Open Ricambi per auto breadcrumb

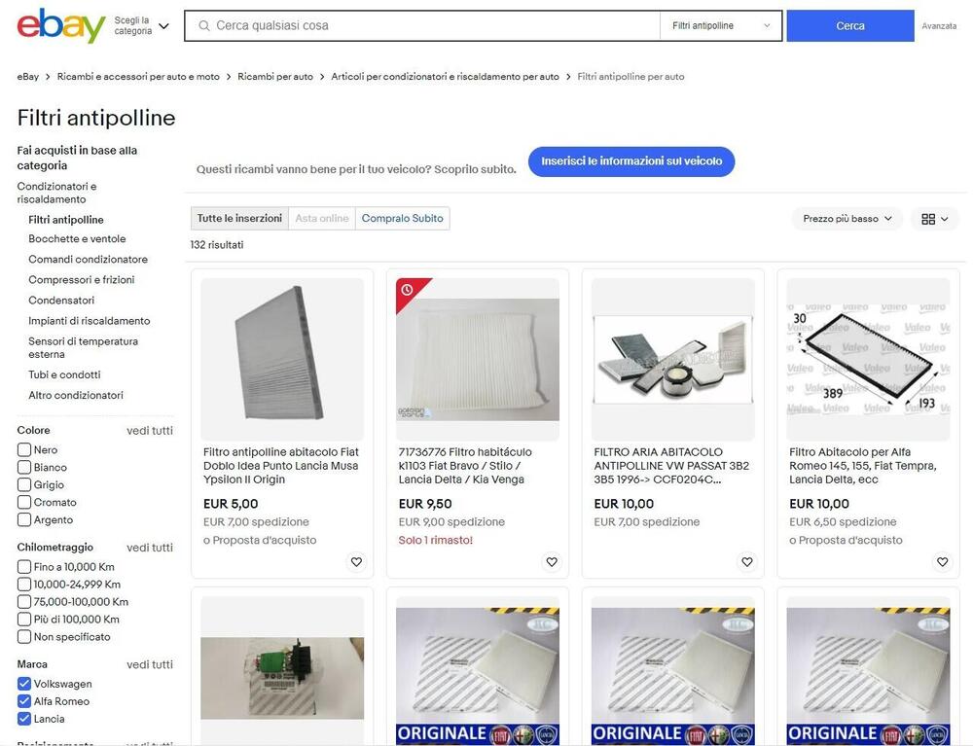(275, 76)
